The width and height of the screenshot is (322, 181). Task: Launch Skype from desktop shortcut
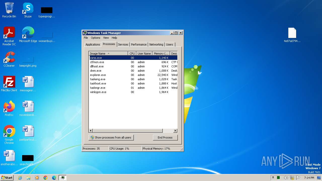pyautogui.click(x=28, y=10)
